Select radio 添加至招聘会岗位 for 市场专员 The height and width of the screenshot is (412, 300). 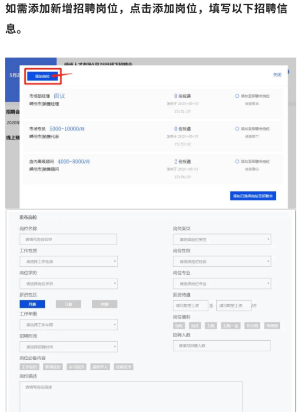(x=237, y=129)
